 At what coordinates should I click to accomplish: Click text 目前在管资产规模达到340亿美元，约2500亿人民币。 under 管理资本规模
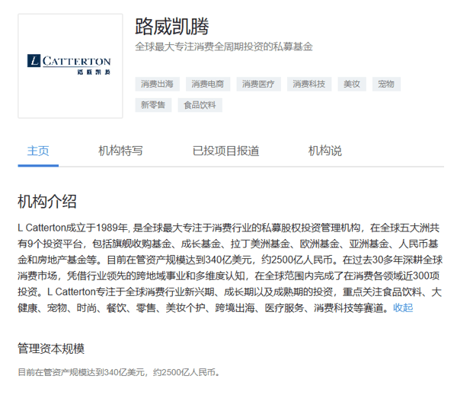click(x=119, y=372)
